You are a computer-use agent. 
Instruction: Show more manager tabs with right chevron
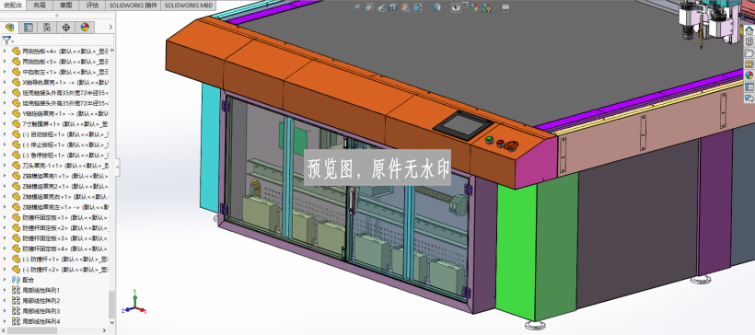110,28
